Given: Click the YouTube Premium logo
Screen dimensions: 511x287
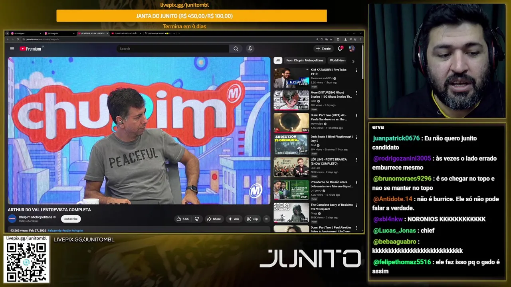Looking at the screenshot, I should tap(31, 49).
